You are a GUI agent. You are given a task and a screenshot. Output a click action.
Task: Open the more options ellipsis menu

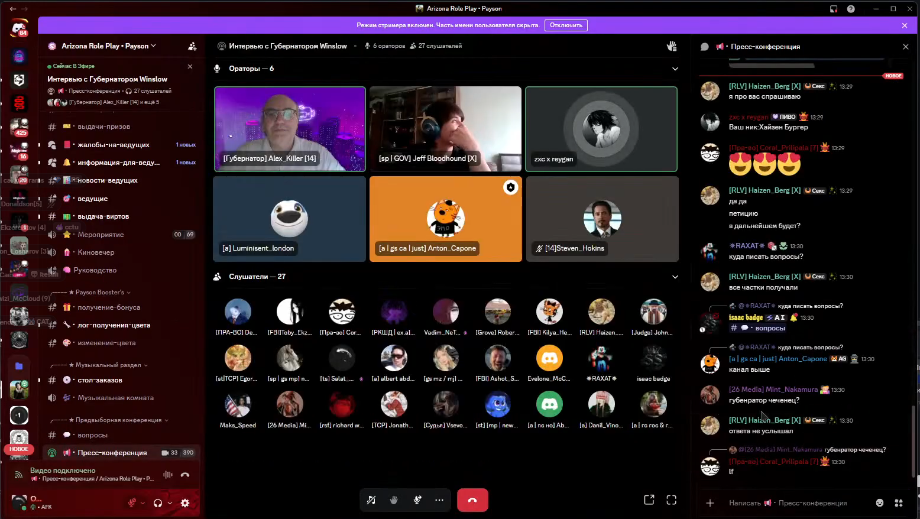pyautogui.click(x=439, y=500)
